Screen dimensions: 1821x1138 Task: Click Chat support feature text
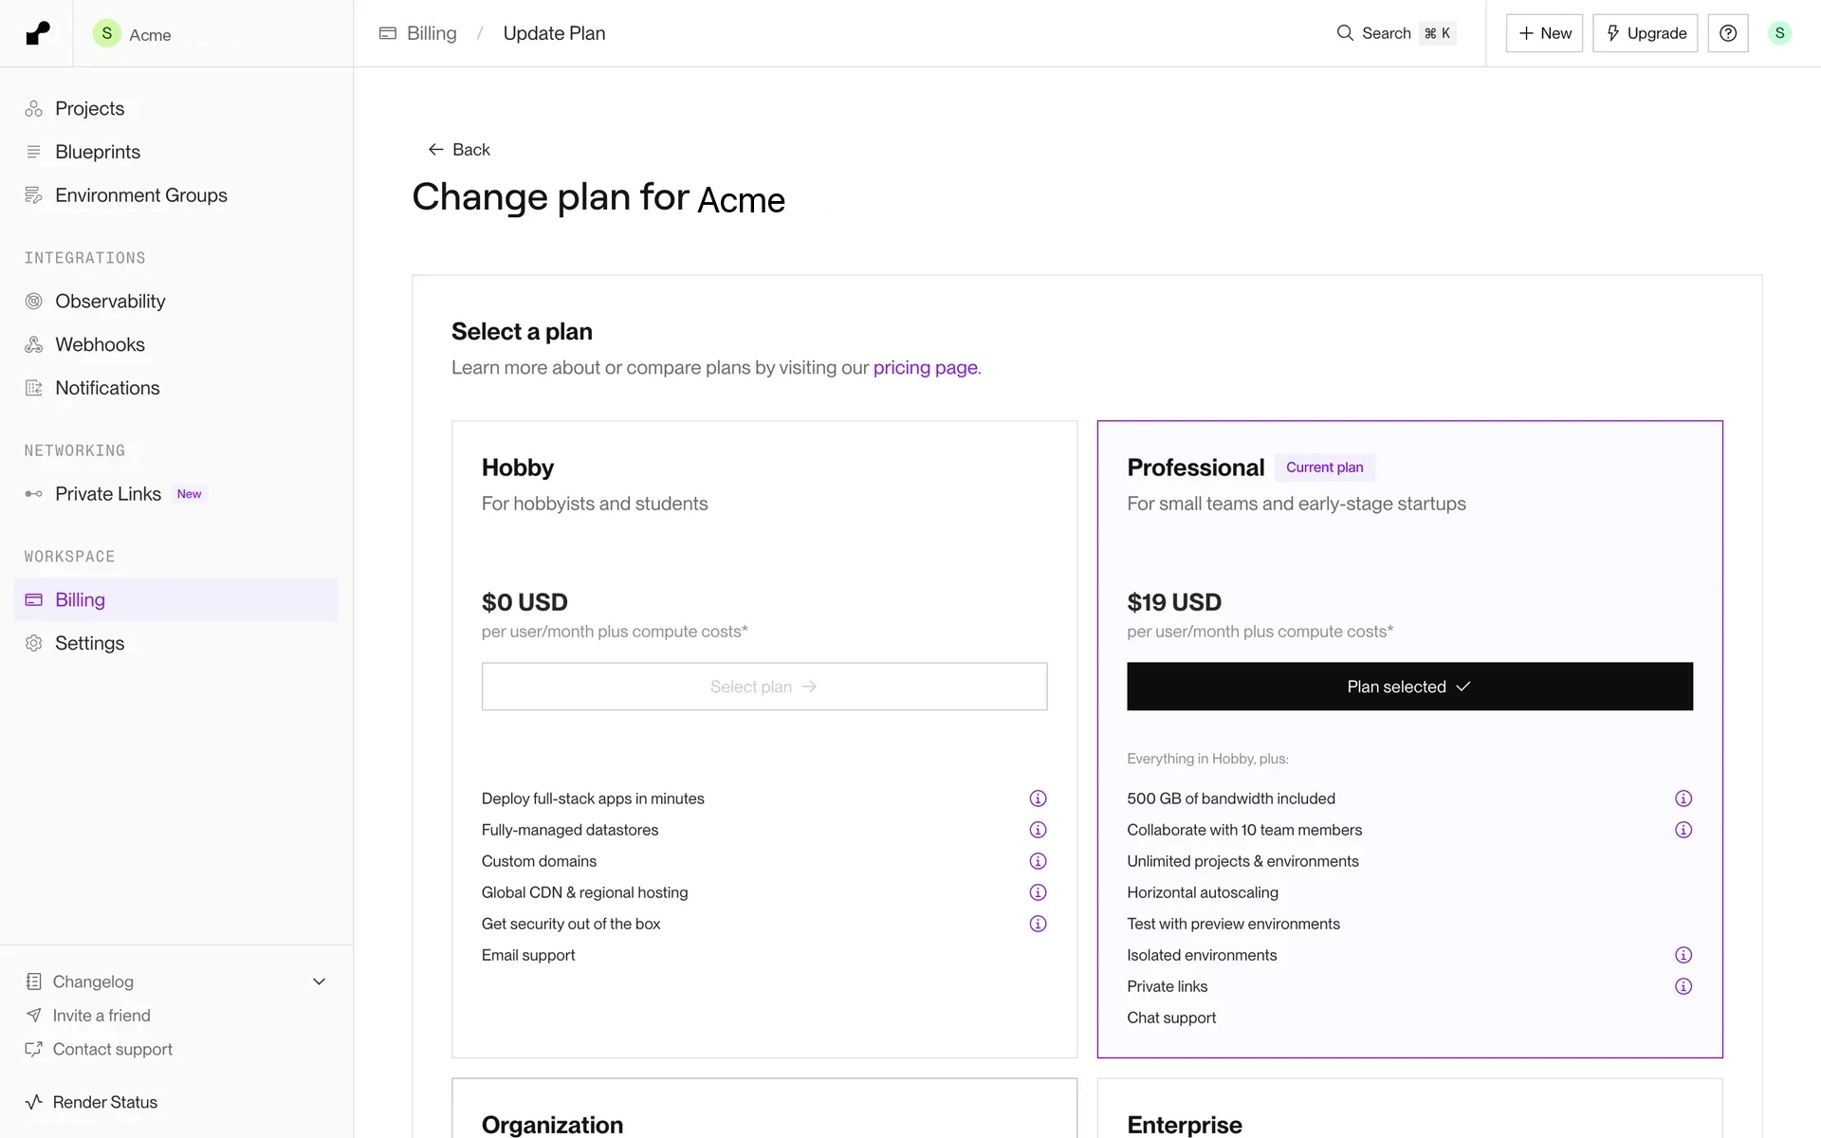click(x=1171, y=1018)
